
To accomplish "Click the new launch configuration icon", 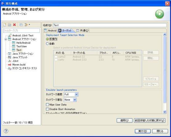I will (x=5, y=25).
